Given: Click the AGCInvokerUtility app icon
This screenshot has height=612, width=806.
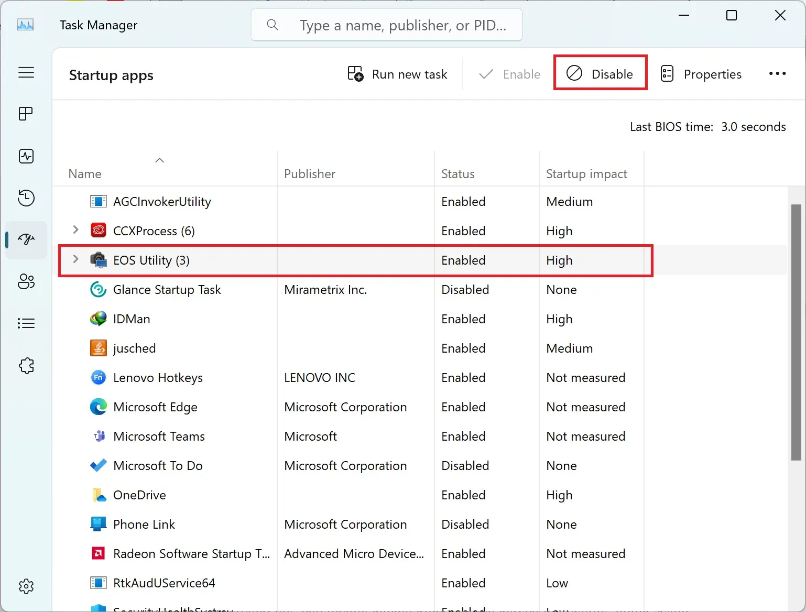Looking at the screenshot, I should coord(99,202).
